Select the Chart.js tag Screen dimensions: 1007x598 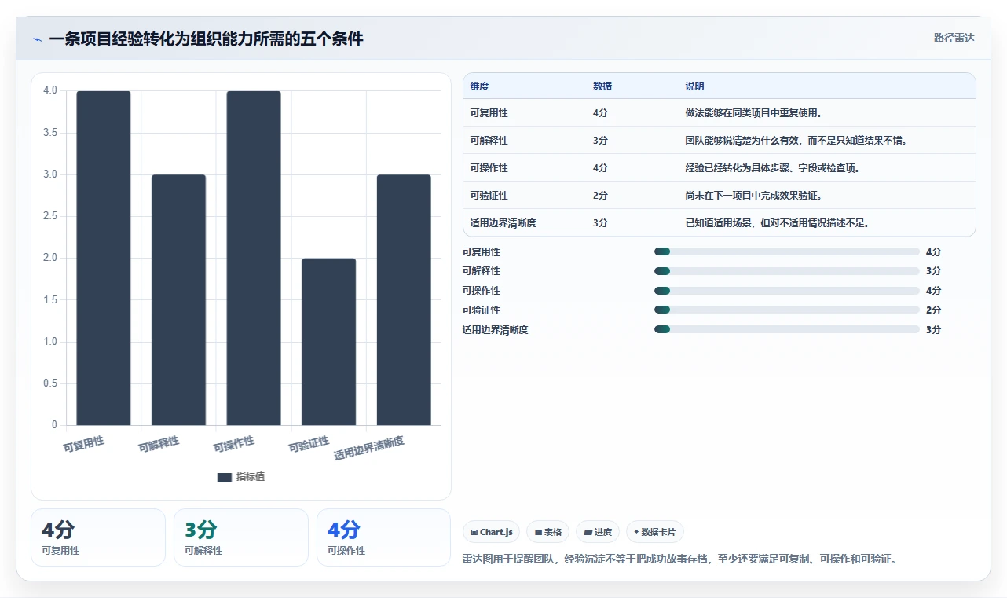point(491,532)
